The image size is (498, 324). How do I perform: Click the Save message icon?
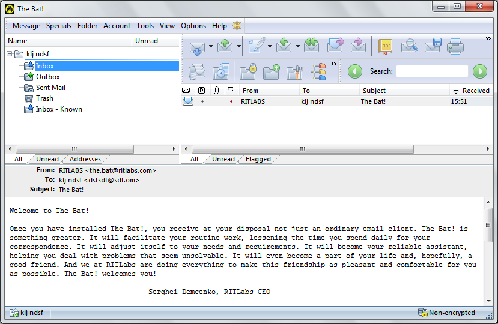(x=433, y=46)
